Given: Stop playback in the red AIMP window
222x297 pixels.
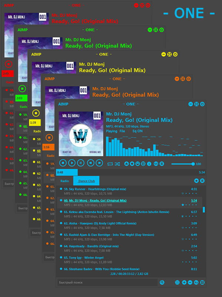Looking at the screenshot, I should click(9, 64).
